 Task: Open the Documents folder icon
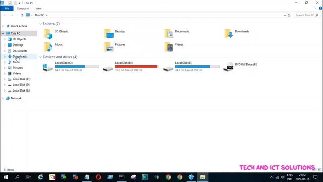tap(169, 34)
